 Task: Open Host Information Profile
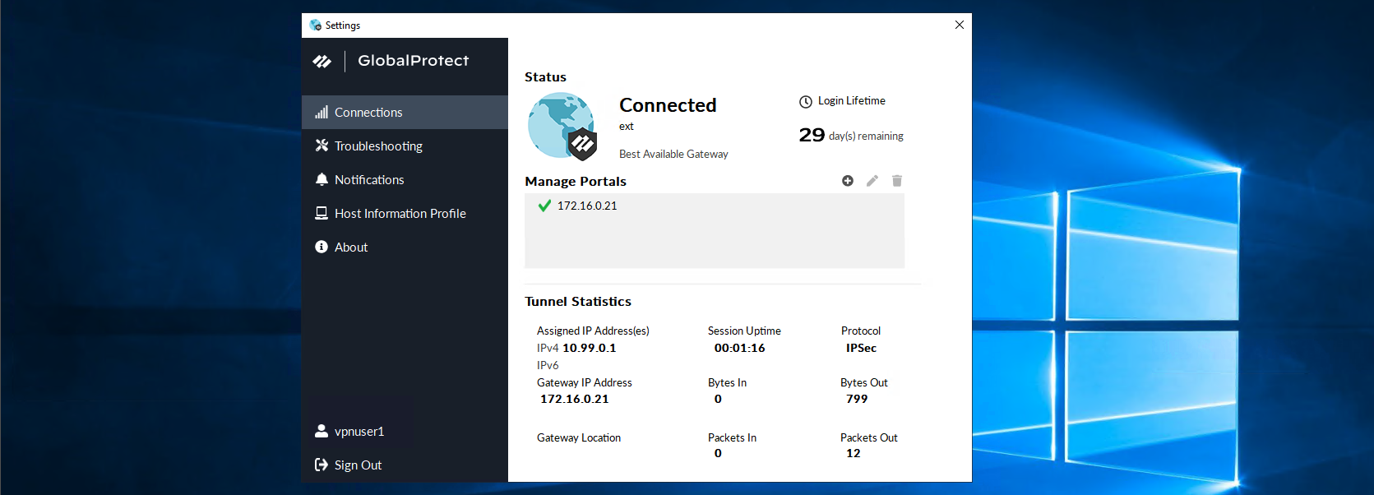pyautogui.click(x=400, y=214)
